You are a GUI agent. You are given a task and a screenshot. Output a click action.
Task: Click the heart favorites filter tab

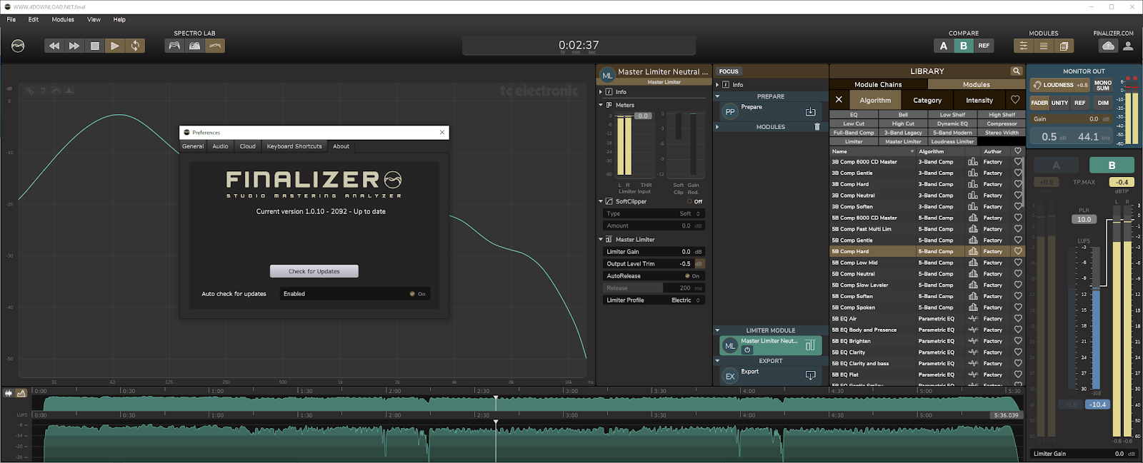click(x=1015, y=100)
